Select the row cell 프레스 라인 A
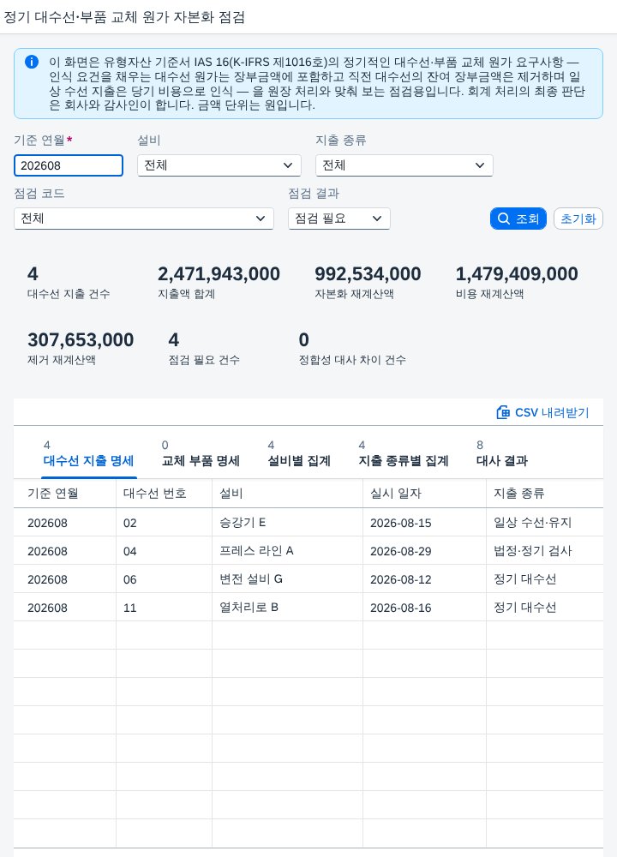Image resolution: width=617 pixels, height=857 pixels. tap(287, 551)
